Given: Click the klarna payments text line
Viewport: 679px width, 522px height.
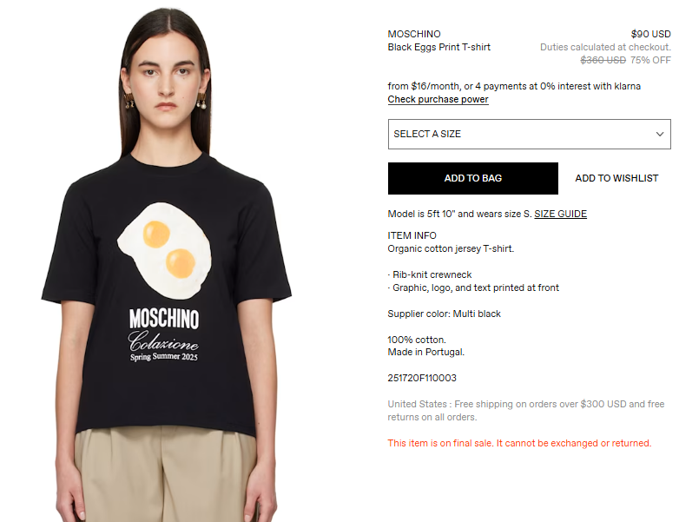Looking at the screenshot, I should pos(514,86).
